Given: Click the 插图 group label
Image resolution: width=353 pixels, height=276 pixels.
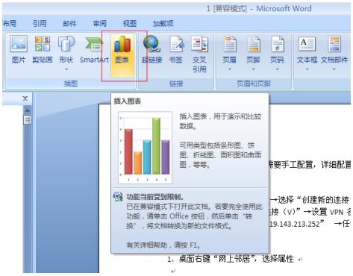Looking at the screenshot, I should (71, 84).
